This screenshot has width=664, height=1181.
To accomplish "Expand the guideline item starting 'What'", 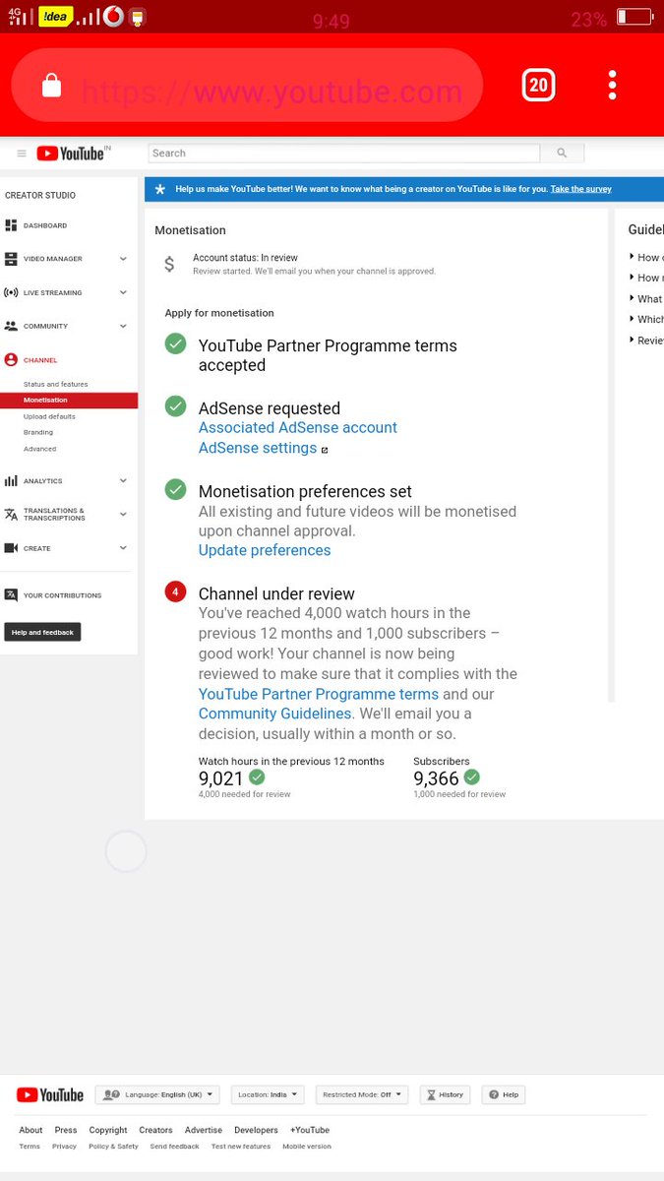I will pyautogui.click(x=646, y=298).
